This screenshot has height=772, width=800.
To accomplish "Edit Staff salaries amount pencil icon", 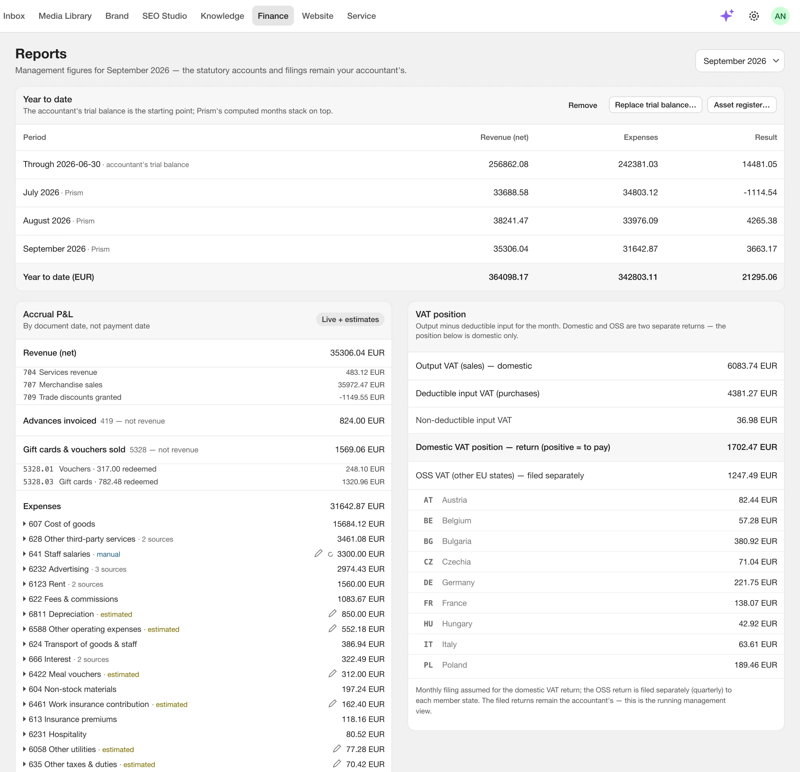I will point(318,553).
